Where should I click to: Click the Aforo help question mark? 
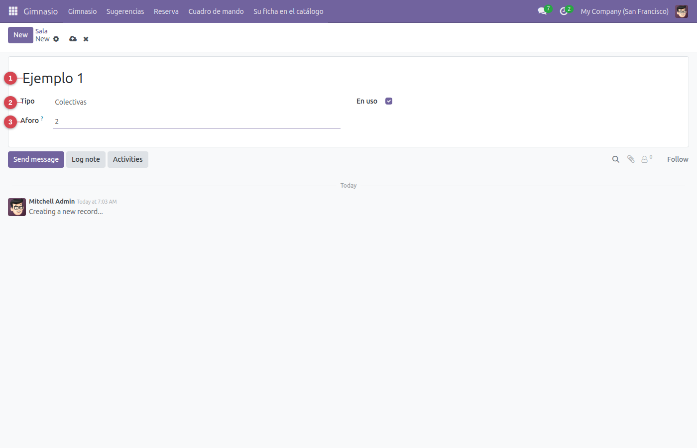tap(42, 118)
